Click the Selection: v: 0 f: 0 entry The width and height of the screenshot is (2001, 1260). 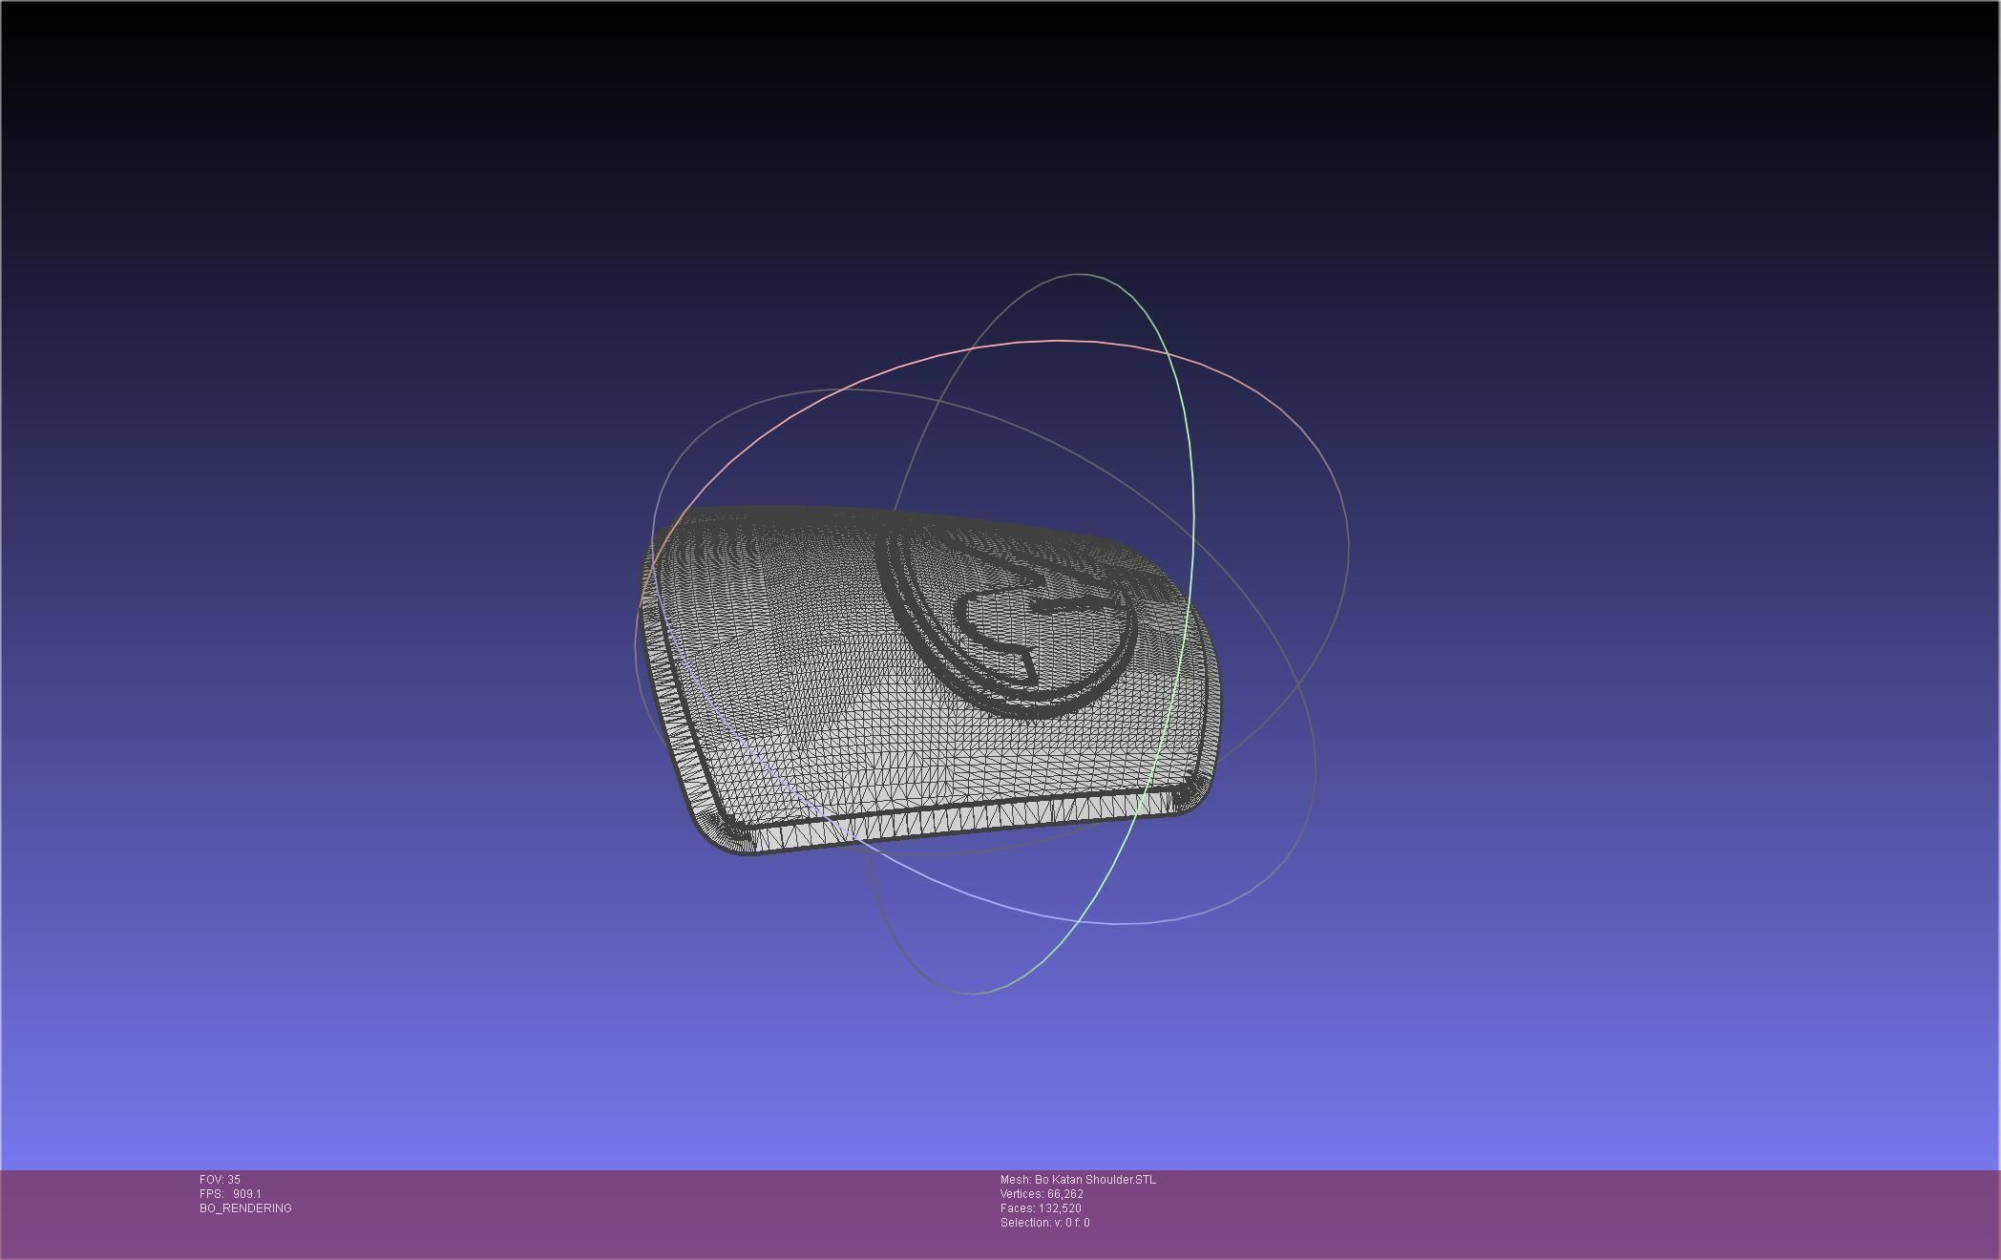(1044, 1223)
